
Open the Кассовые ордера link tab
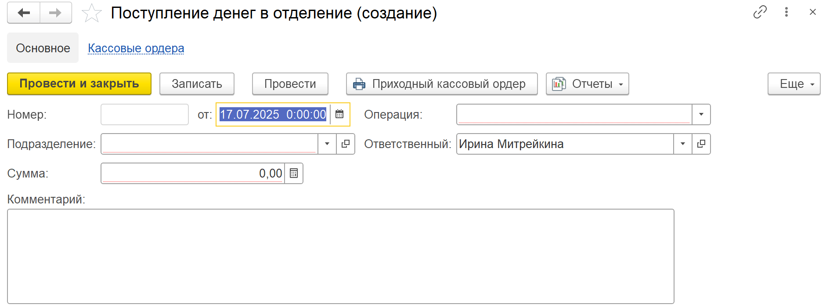136,48
